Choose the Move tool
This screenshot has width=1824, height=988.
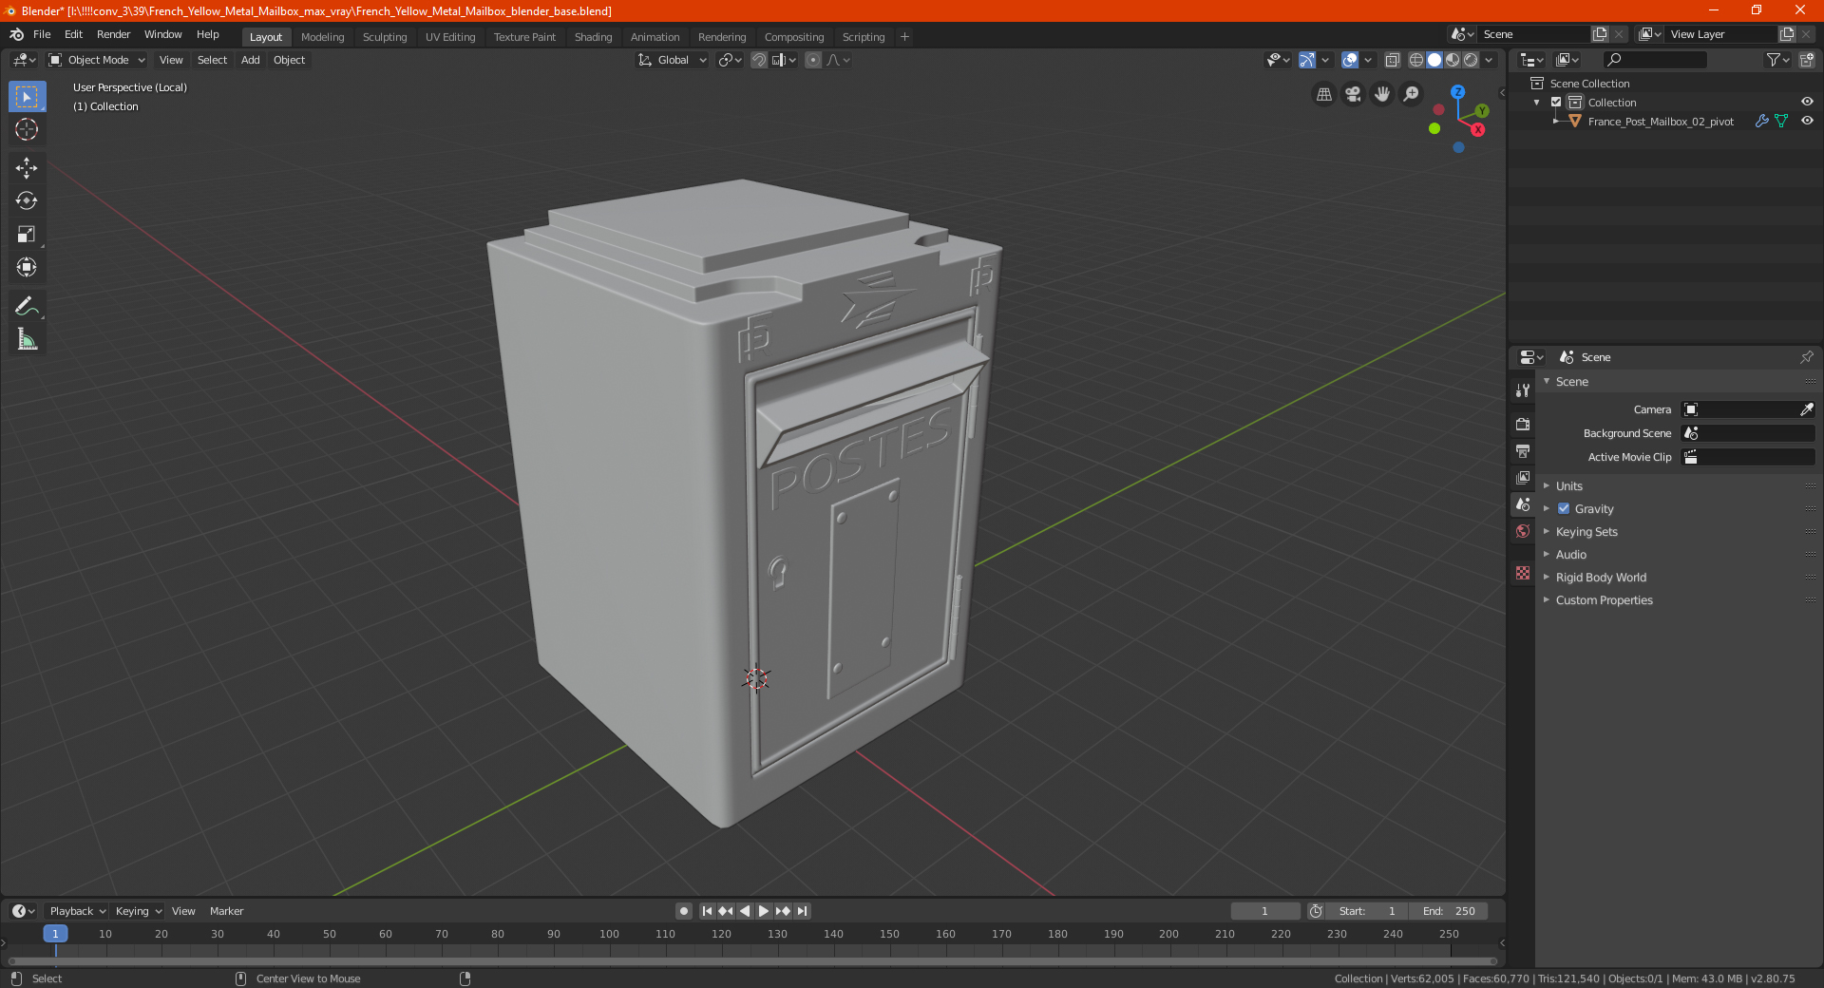click(27, 168)
